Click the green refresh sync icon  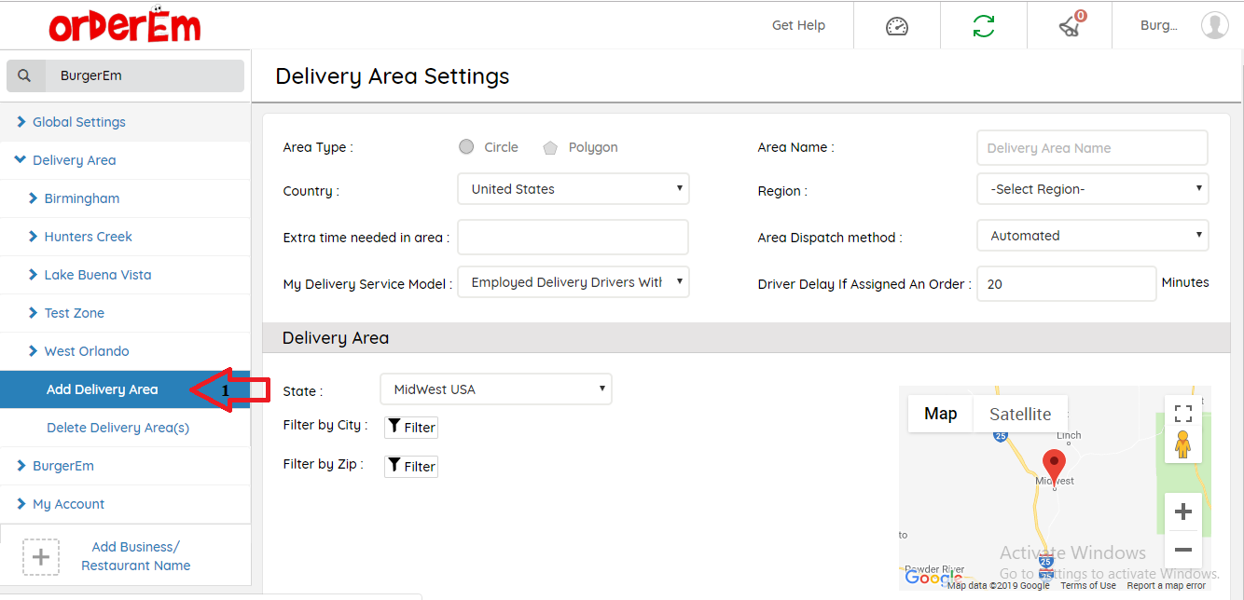983,26
